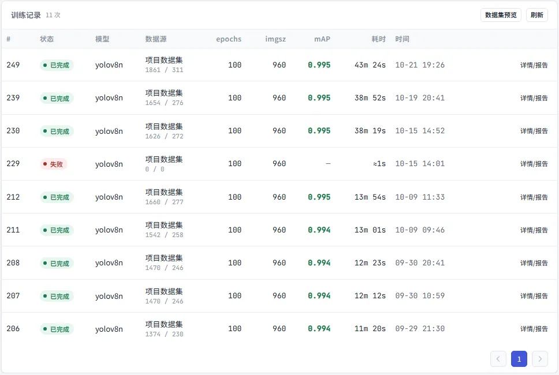Select run number 207
Image resolution: width=559 pixels, height=375 pixels.
[x=13, y=295]
